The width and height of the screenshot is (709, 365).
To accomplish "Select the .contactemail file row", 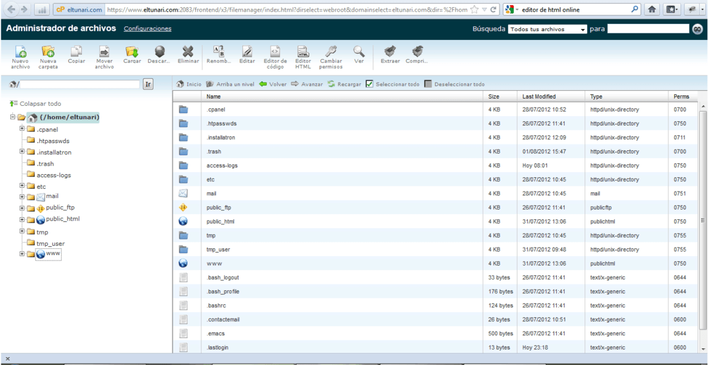I will 436,319.
